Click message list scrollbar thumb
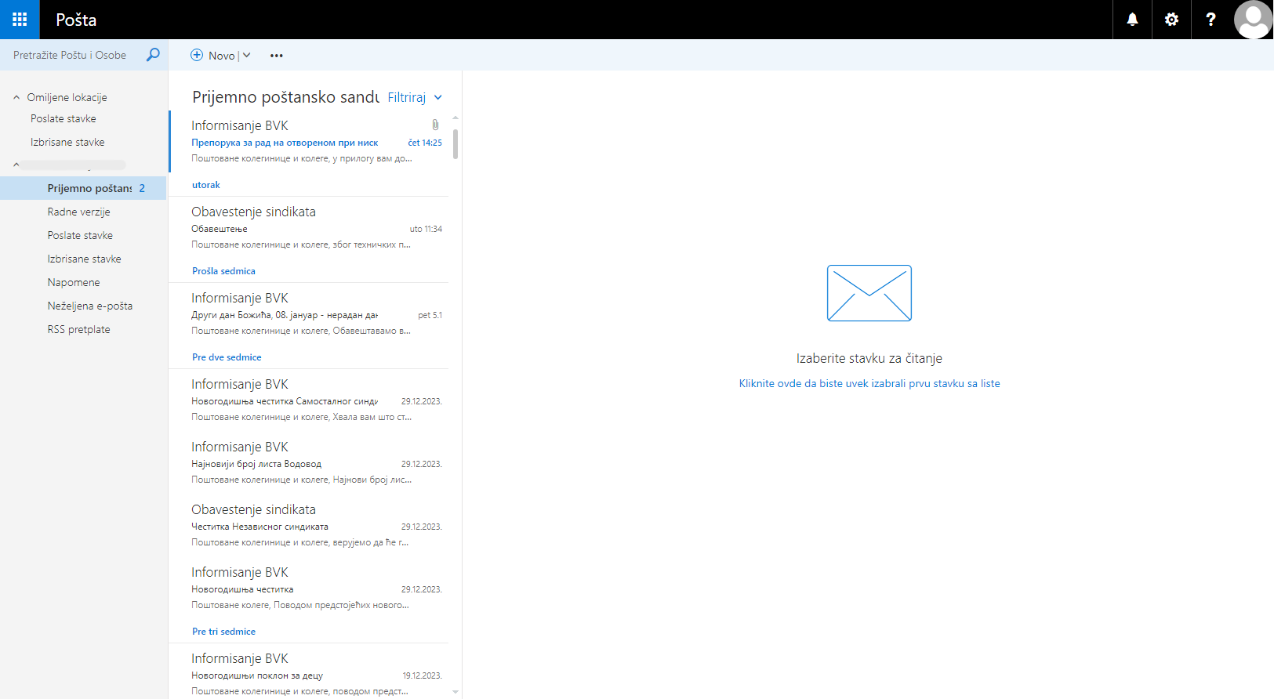The image size is (1274, 699). pyautogui.click(x=456, y=144)
